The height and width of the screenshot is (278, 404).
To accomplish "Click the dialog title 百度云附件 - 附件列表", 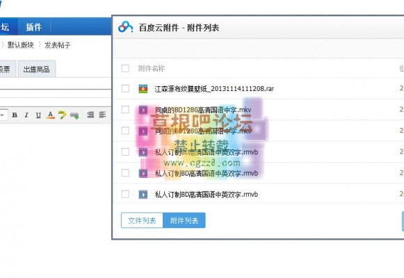I will (x=179, y=28).
